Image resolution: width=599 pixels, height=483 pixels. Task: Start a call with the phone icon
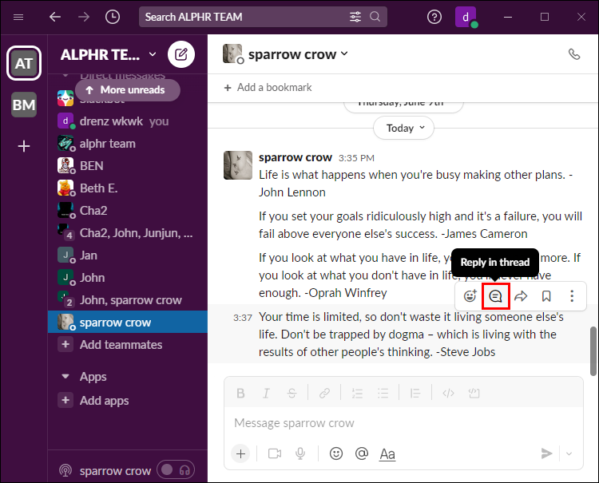[573, 54]
